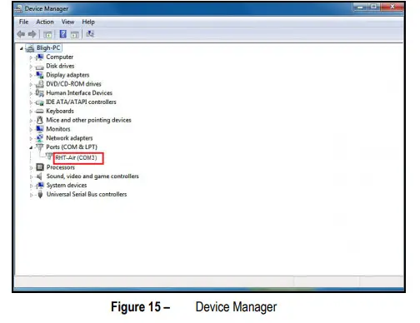This screenshot has height=323, width=420.
Task: Click the Display adapters category icon
Action: pos(40,75)
